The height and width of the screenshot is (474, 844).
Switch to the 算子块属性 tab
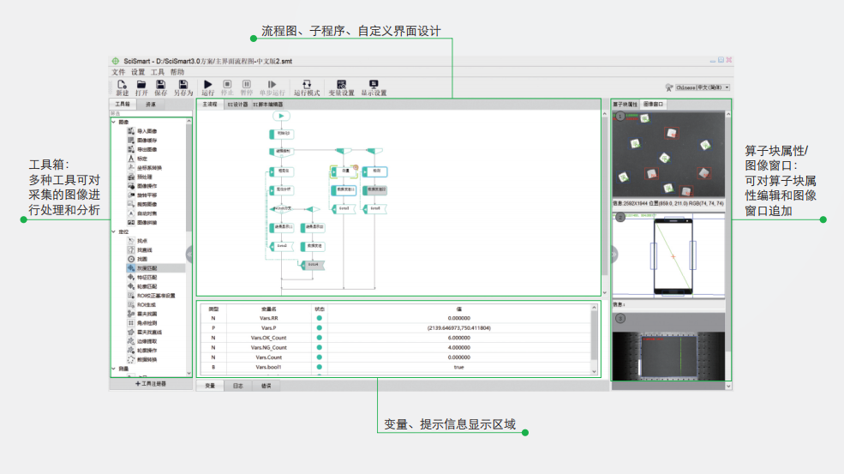pyautogui.click(x=625, y=104)
